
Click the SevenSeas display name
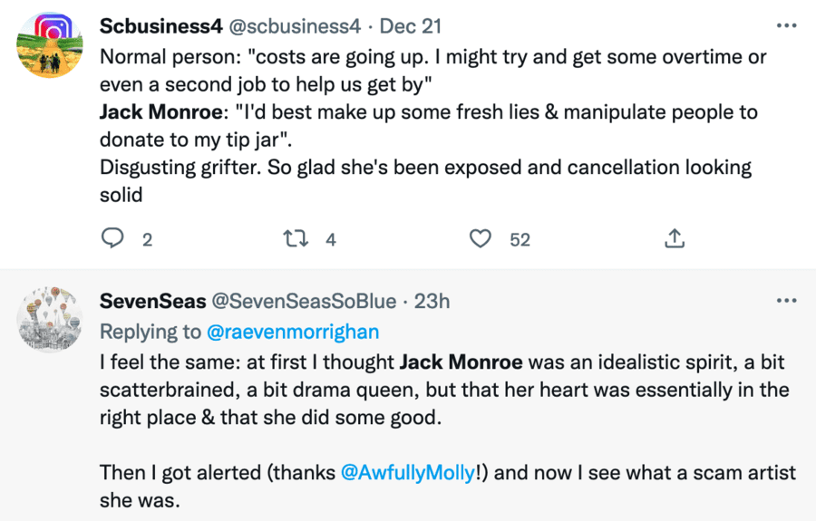click(x=151, y=302)
